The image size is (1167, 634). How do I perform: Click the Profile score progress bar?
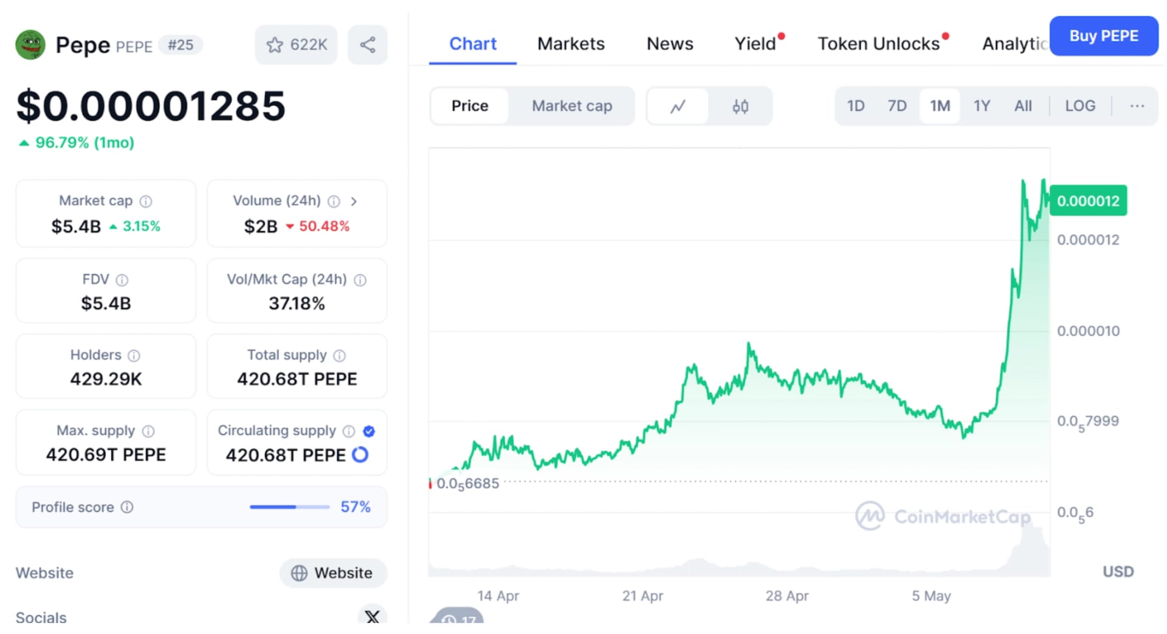(x=289, y=507)
